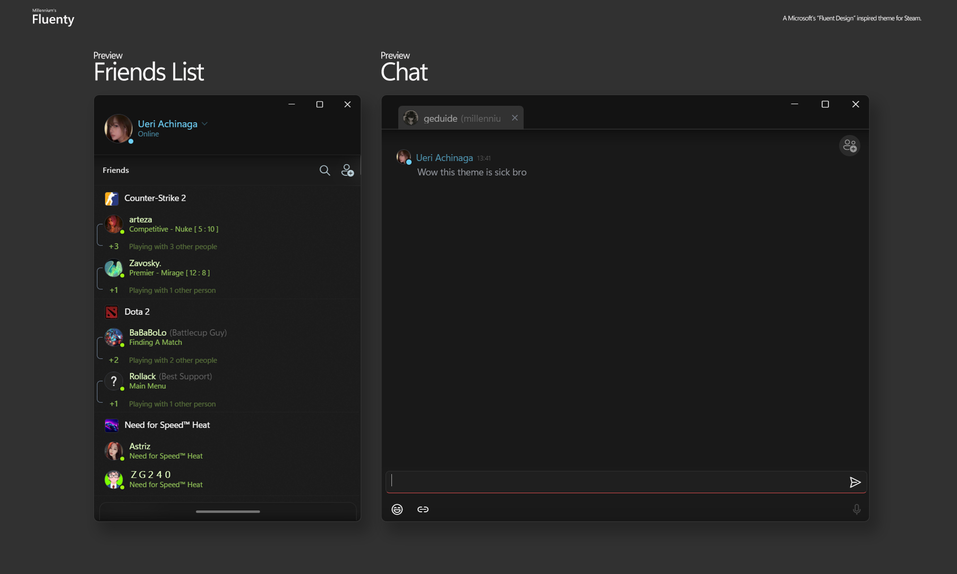Click the Counter-Strike 2 game icon
Screen dimensions: 957x574
coord(112,198)
